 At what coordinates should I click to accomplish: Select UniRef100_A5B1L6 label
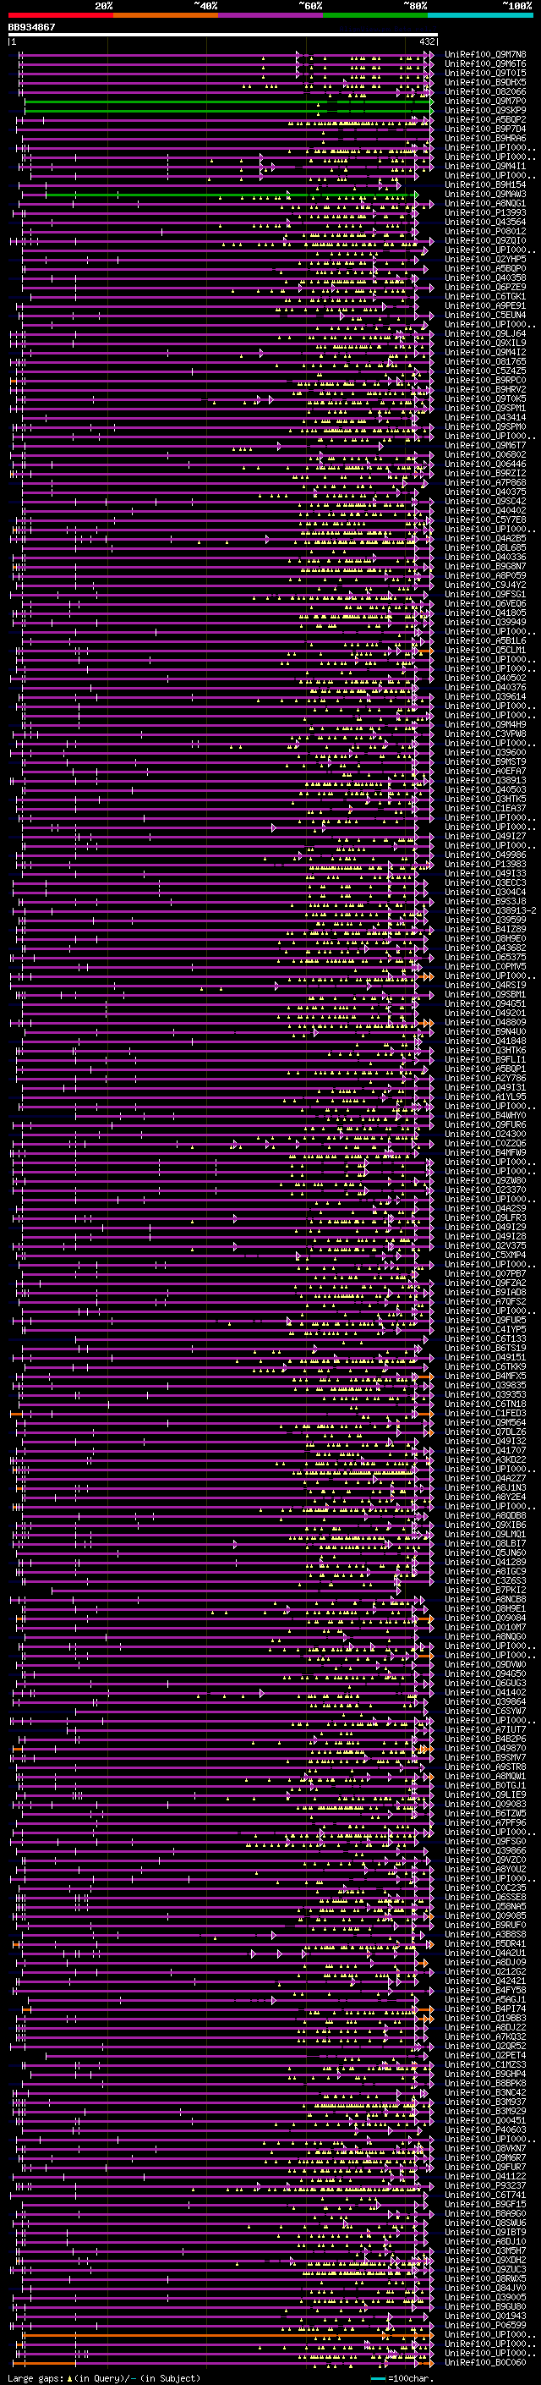(485, 640)
